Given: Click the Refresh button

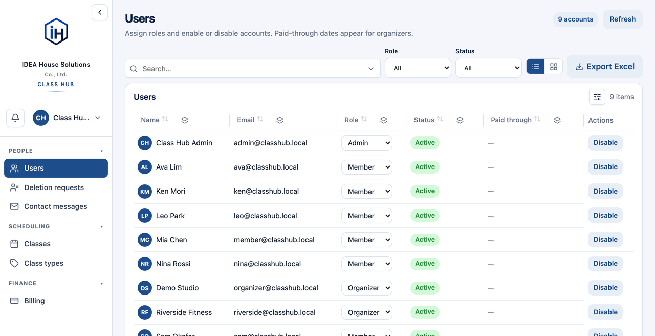Looking at the screenshot, I should point(623,19).
